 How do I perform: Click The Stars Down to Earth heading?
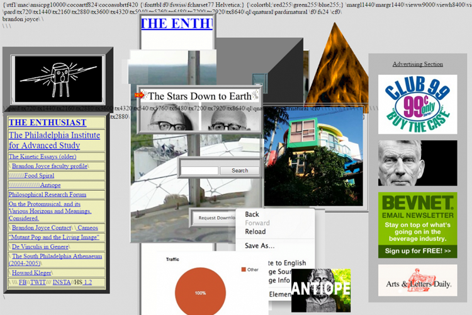tap(199, 96)
